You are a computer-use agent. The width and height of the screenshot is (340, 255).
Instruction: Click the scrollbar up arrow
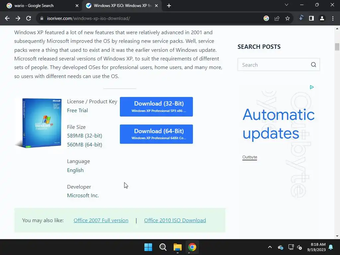(x=337, y=29)
